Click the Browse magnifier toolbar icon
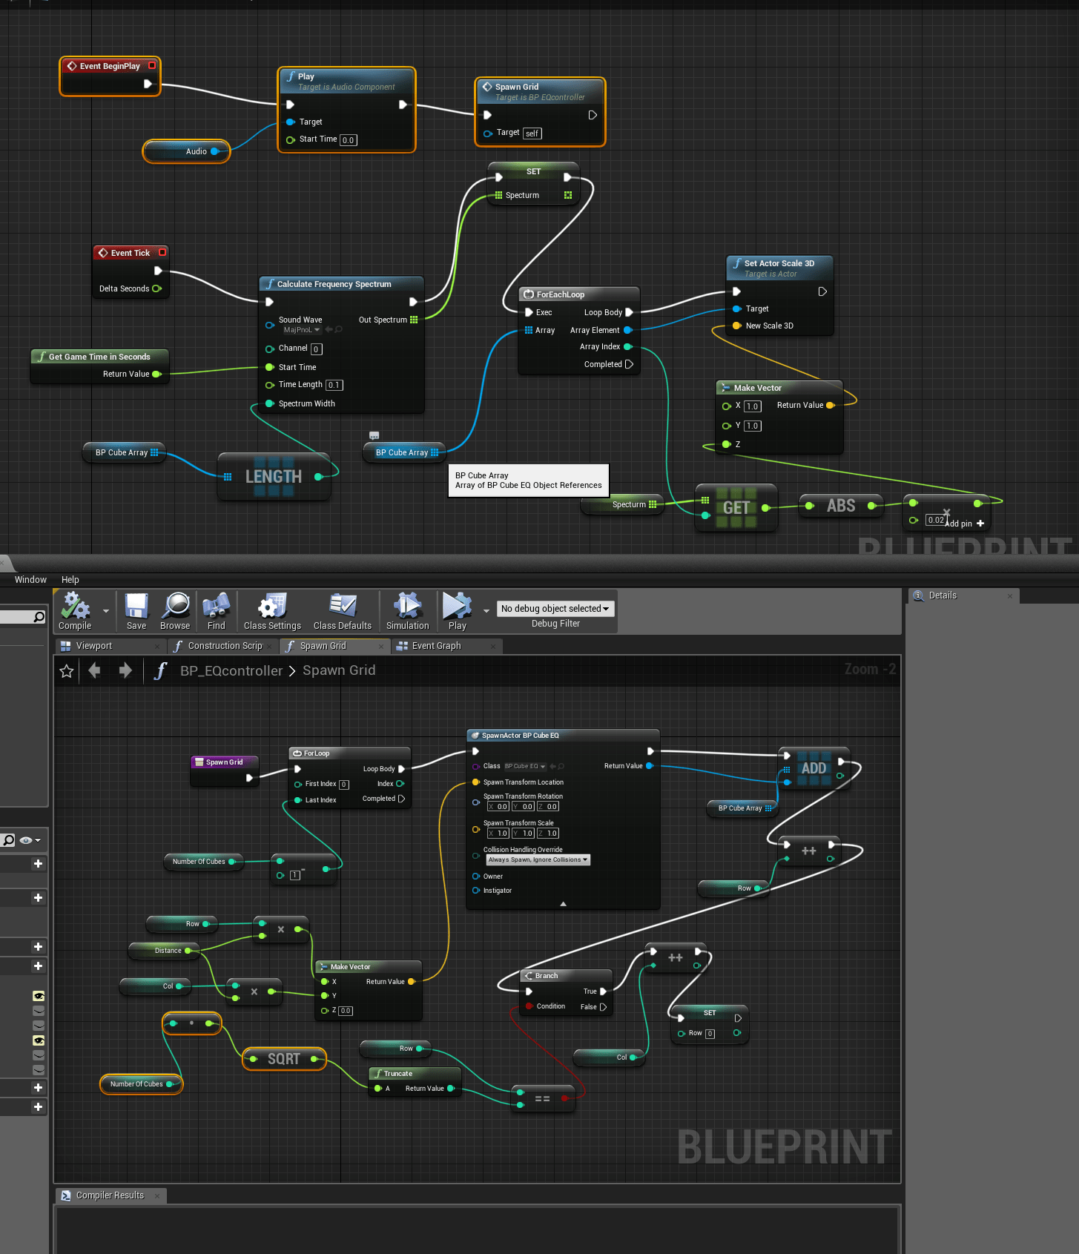This screenshot has width=1079, height=1254. click(176, 606)
